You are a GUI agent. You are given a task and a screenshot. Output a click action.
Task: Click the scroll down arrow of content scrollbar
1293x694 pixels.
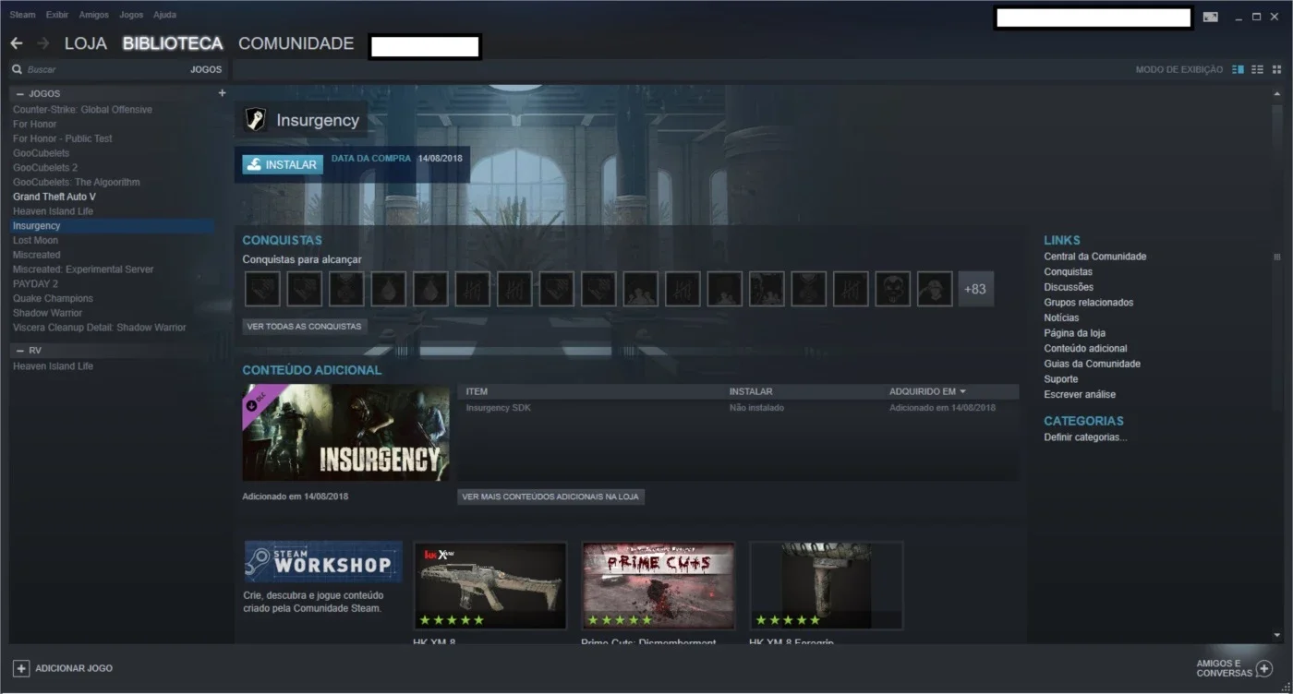click(x=1277, y=635)
